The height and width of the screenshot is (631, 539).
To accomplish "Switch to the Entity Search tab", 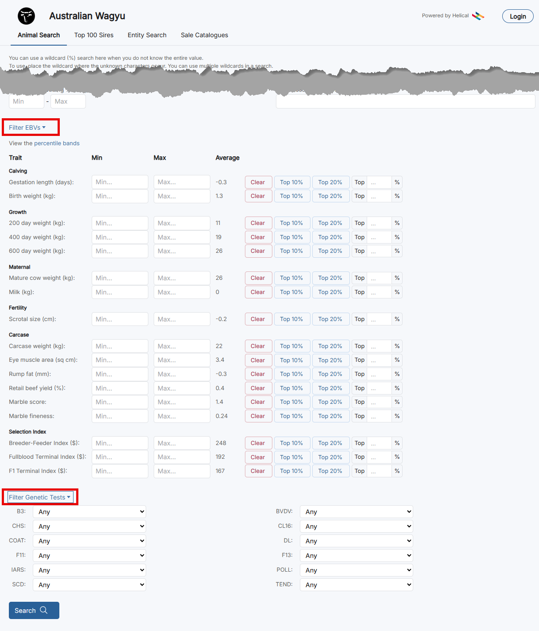I will (x=147, y=35).
